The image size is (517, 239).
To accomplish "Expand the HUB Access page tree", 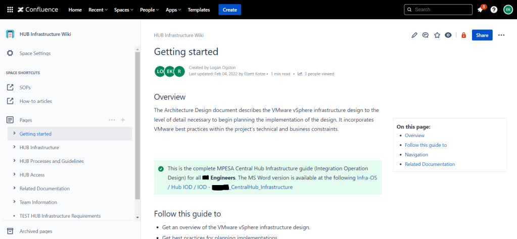I will pyautogui.click(x=14, y=175).
